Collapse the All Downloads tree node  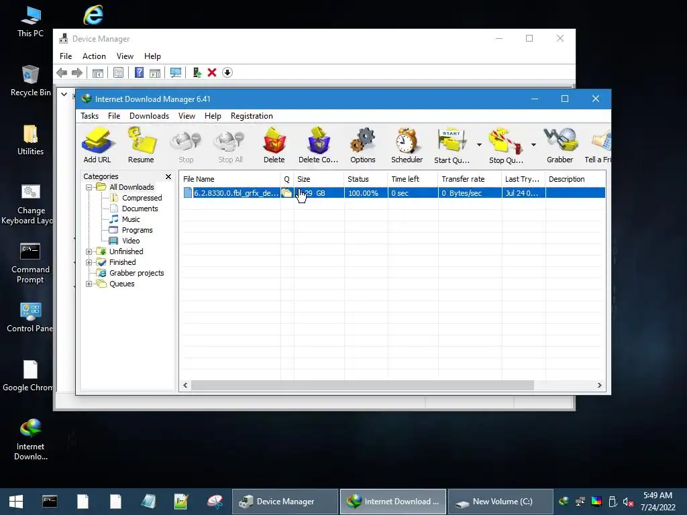point(89,188)
